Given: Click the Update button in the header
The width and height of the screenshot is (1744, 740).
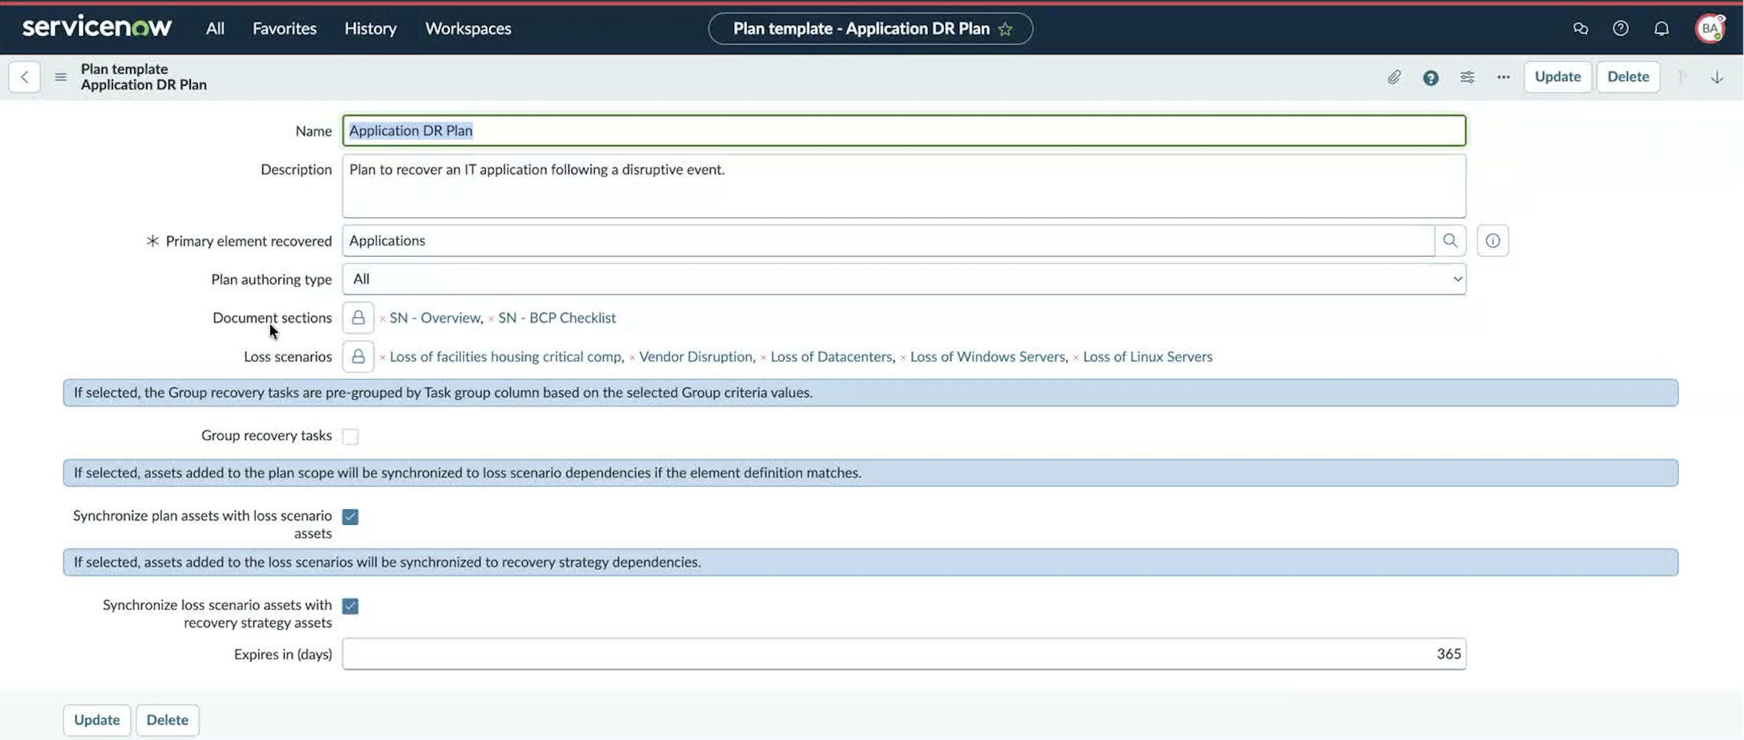Looking at the screenshot, I should [1557, 77].
